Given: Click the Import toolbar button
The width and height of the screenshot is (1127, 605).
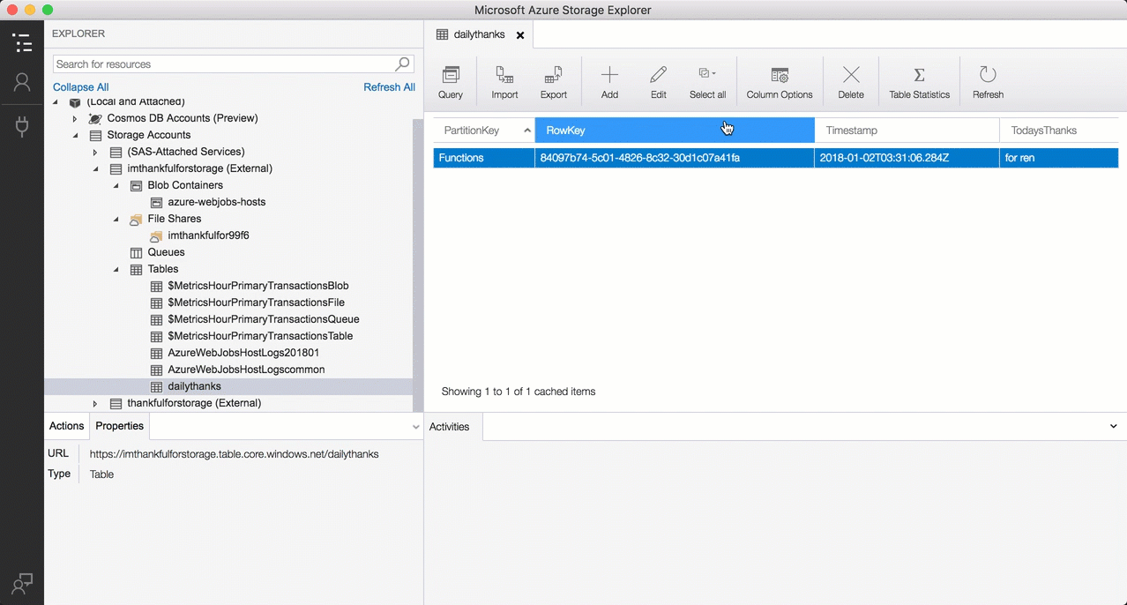Looking at the screenshot, I should [x=504, y=83].
